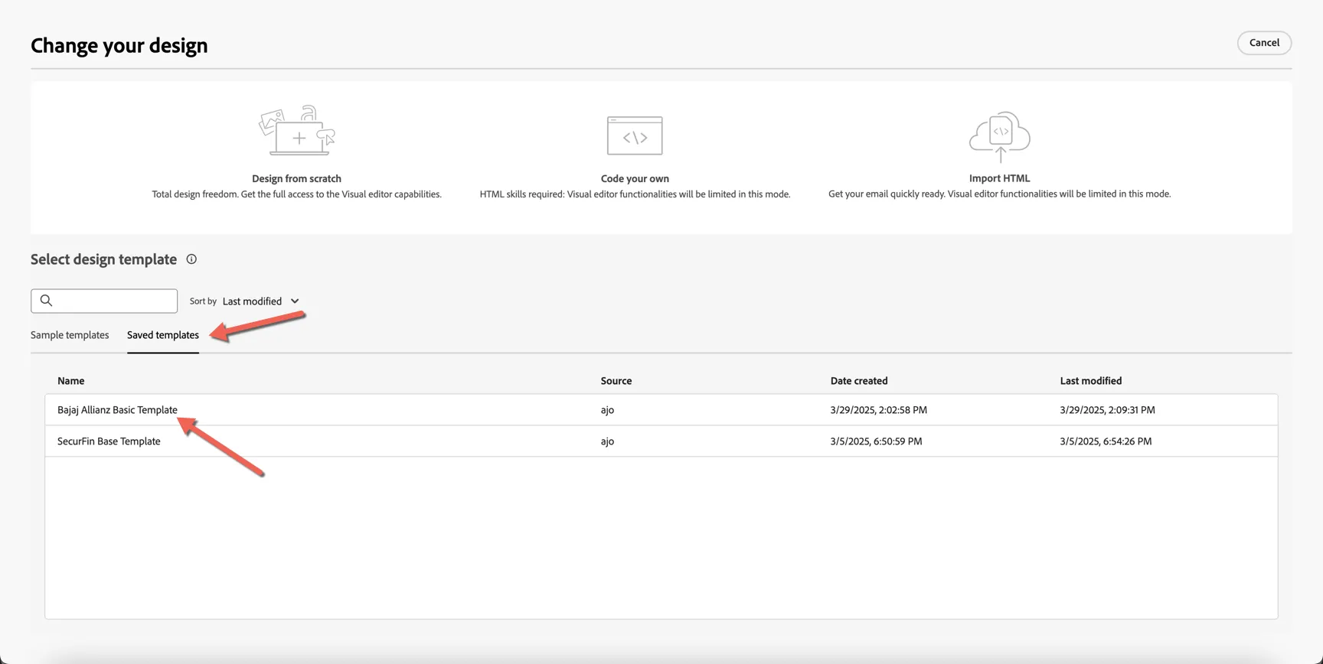This screenshot has width=1323, height=664.
Task: Focus the template search input field
Action: point(104,301)
